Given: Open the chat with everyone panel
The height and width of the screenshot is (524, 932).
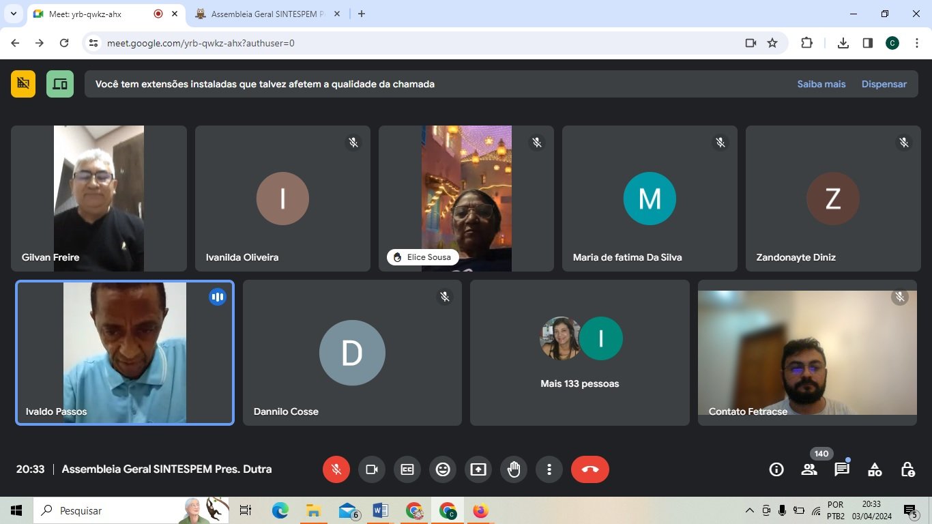Looking at the screenshot, I should pyautogui.click(x=842, y=469).
